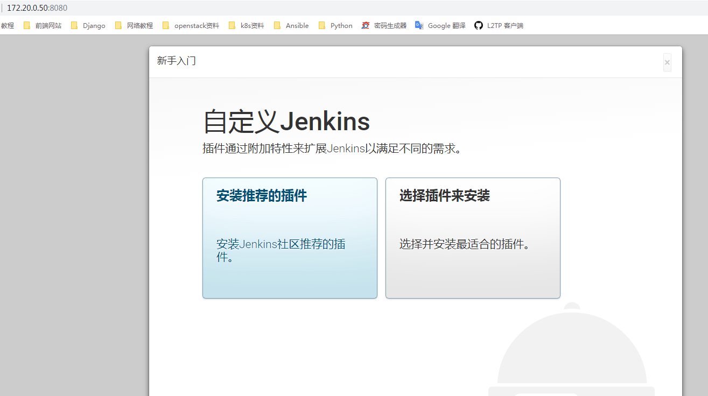Open the Ansible bookmark folder
The height and width of the screenshot is (396, 708).
coord(291,25)
